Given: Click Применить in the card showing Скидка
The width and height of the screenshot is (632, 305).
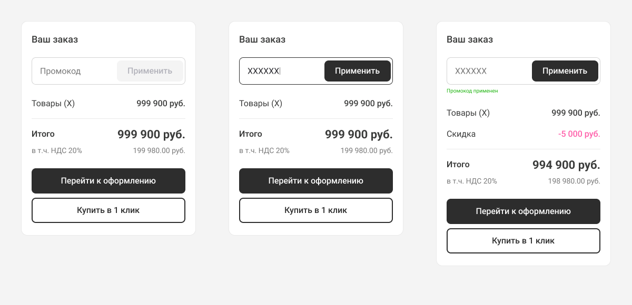Looking at the screenshot, I should [565, 71].
